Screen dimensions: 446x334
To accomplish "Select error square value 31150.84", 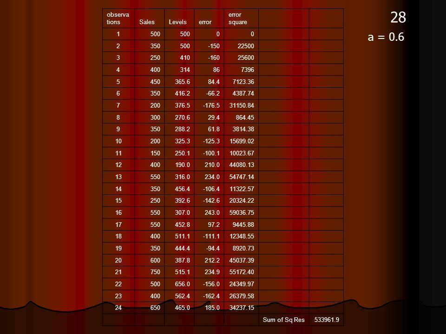I will [242, 106].
